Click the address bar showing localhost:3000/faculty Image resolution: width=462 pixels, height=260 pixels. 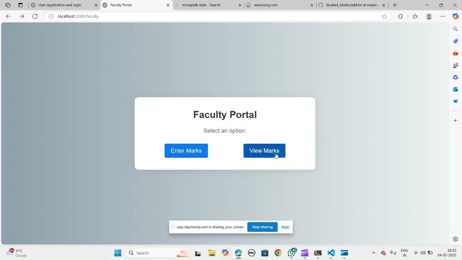[217, 16]
